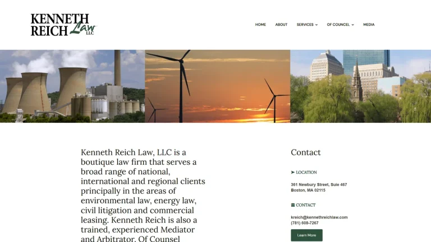
Task: Click the firm description paragraph
Action: (x=143, y=196)
